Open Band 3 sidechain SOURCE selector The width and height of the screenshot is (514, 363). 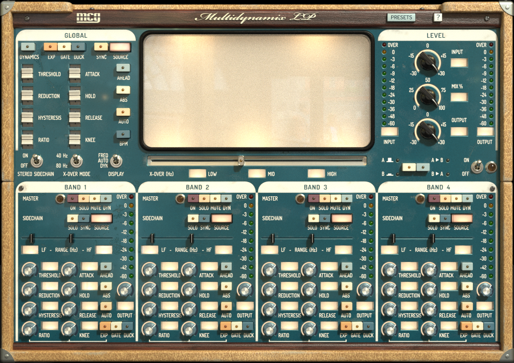342,218
